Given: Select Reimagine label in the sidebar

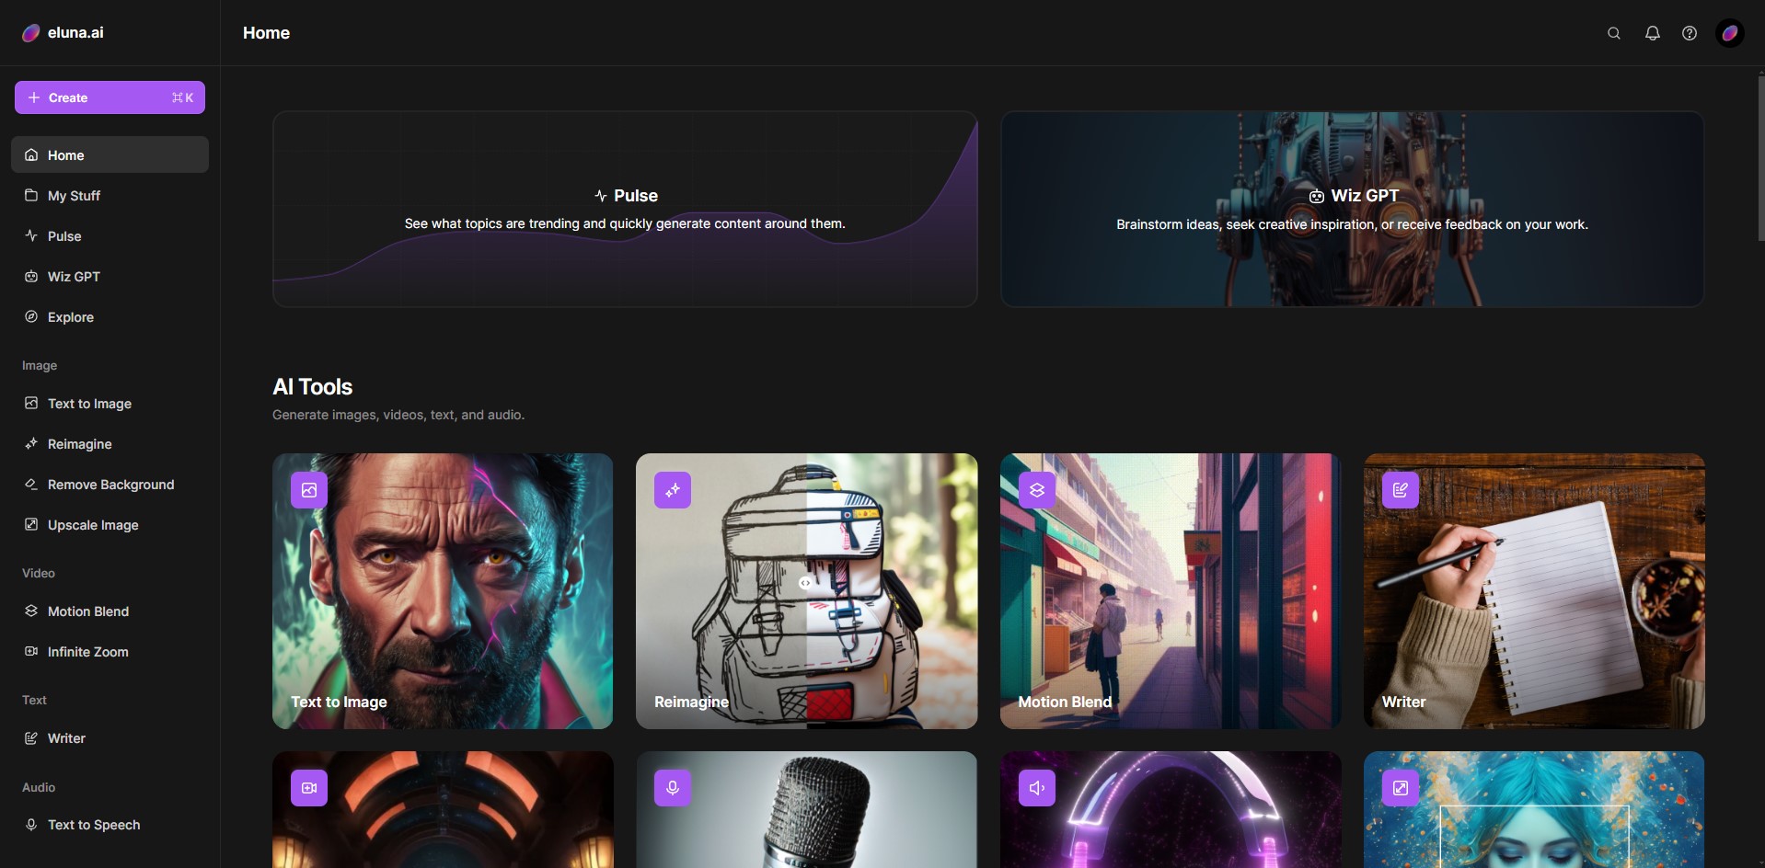Looking at the screenshot, I should click(x=79, y=444).
